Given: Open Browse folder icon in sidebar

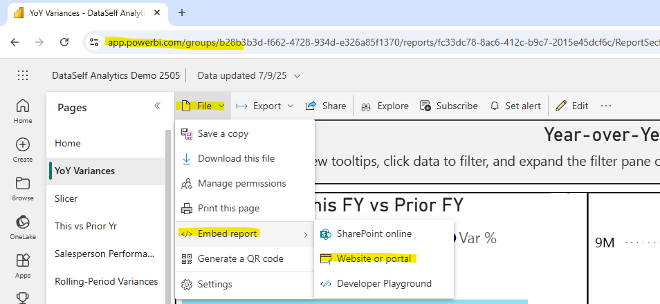Looking at the screenshot, I should point(23,188).
